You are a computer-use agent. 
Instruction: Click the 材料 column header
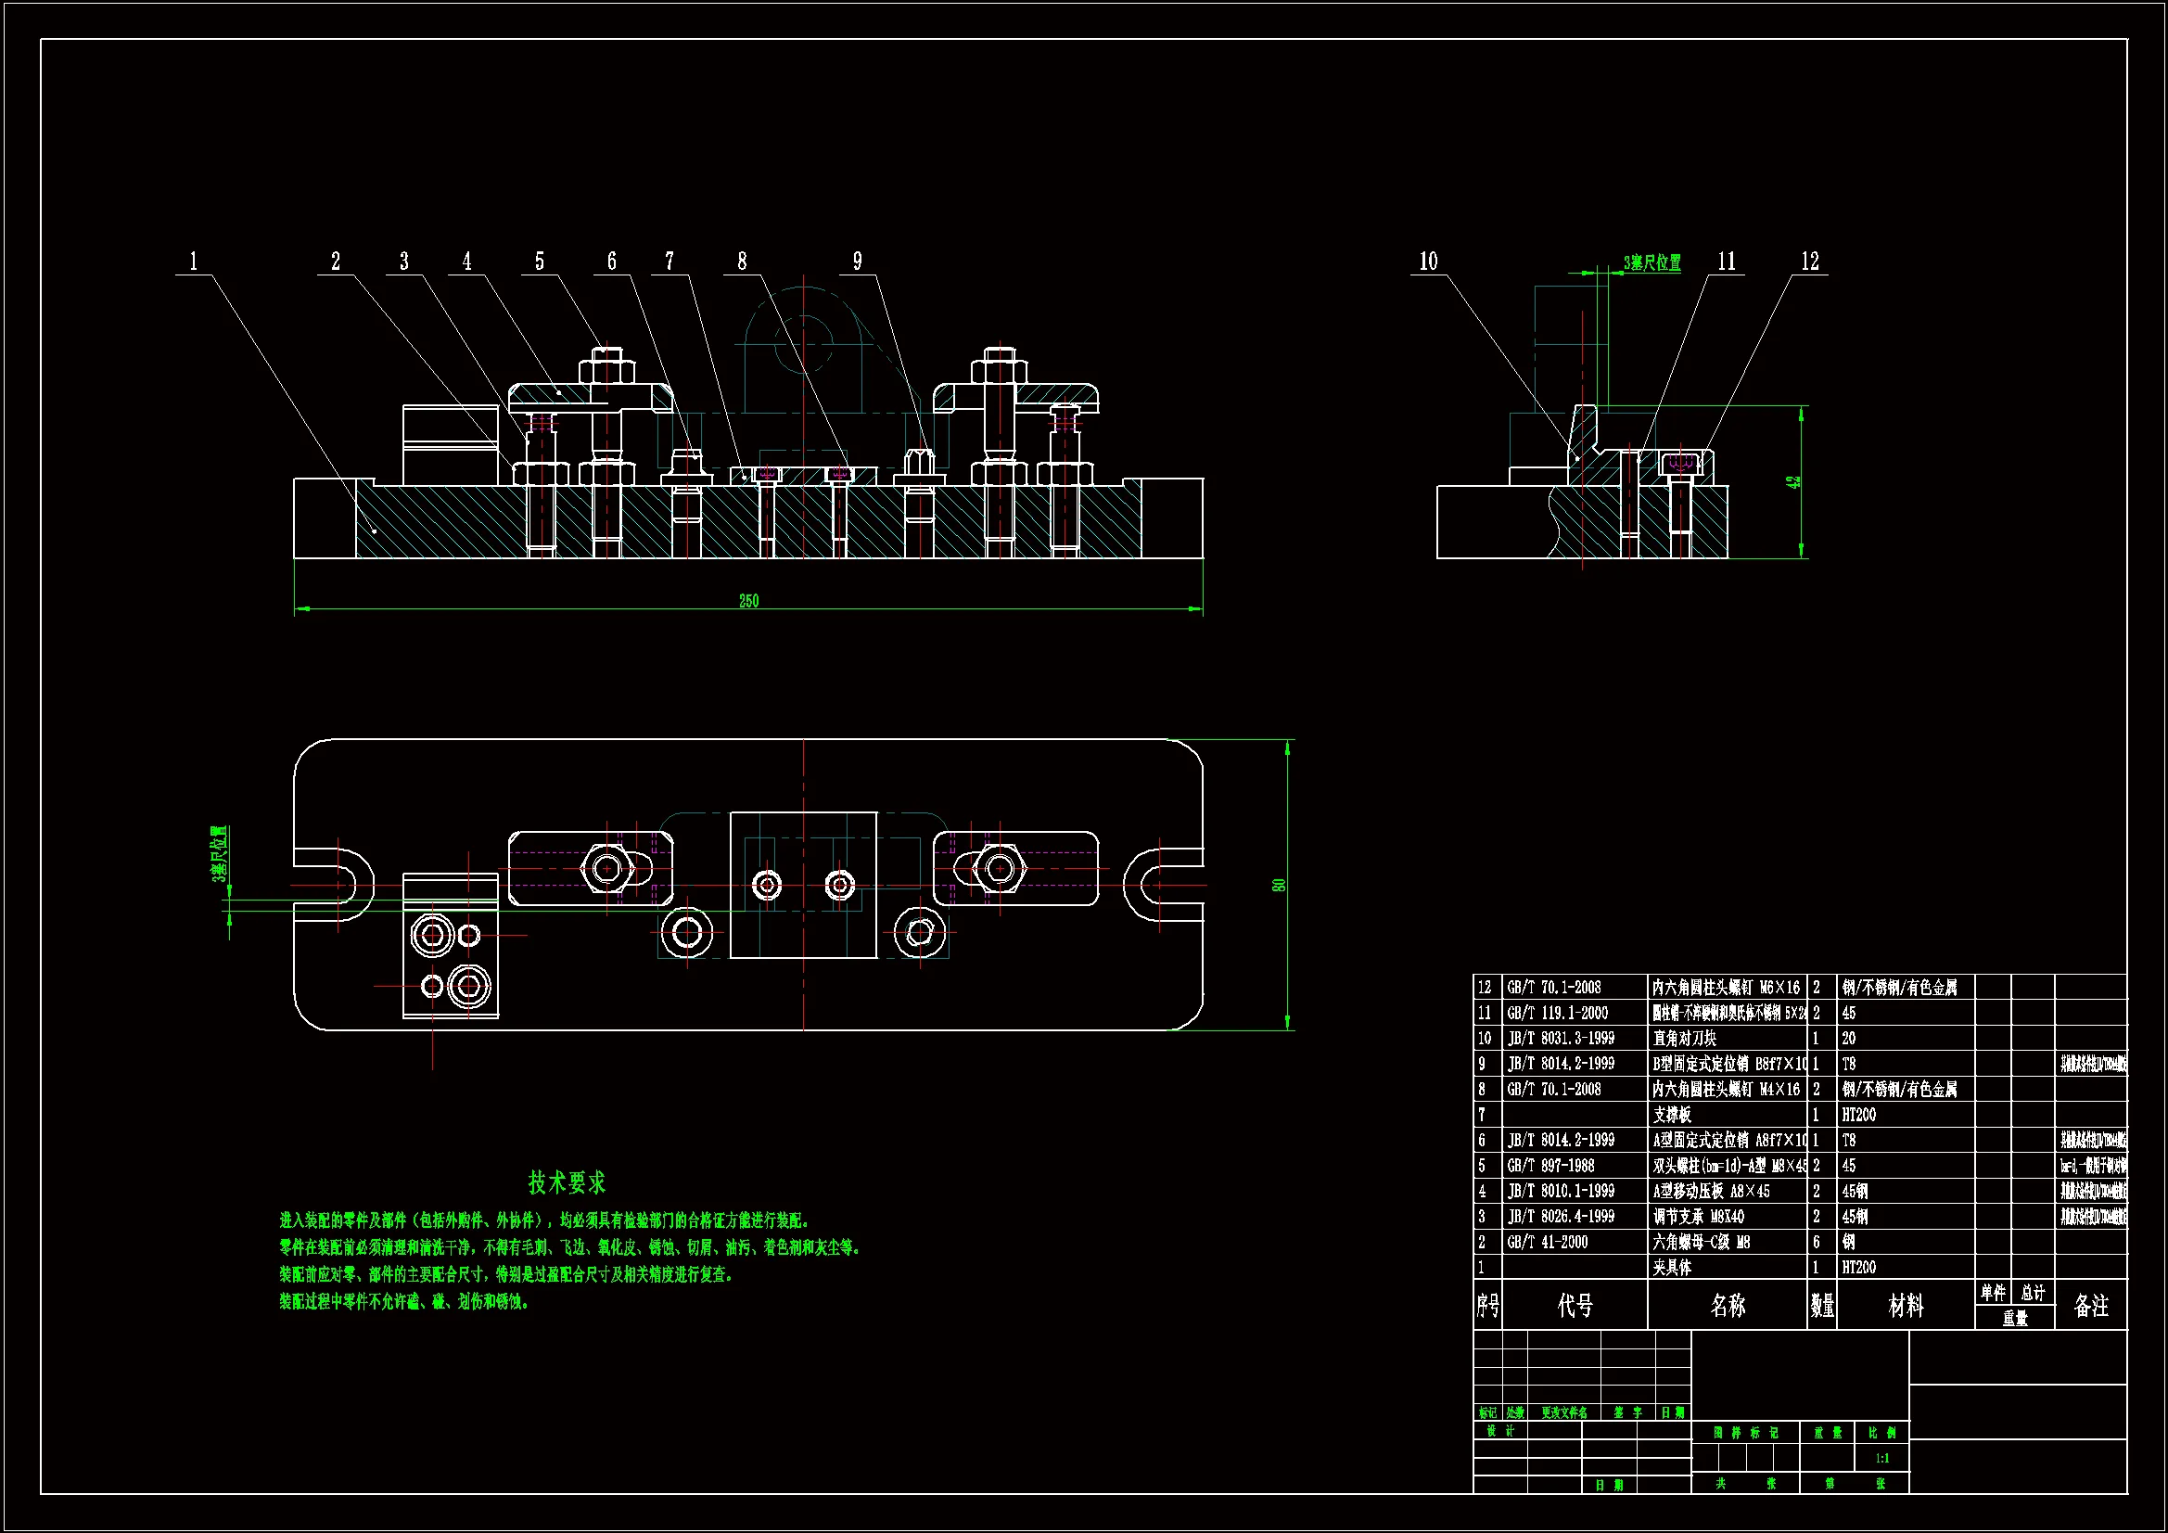(1905, 1306)
